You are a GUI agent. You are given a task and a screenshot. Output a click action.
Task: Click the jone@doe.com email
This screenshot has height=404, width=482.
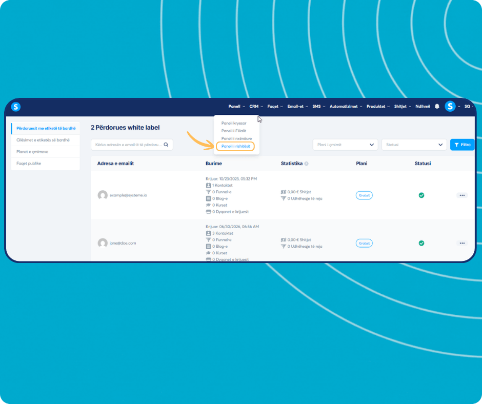(x=123, y=243)
